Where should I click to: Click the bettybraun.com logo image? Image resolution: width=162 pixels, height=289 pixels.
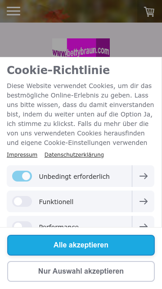81,47
